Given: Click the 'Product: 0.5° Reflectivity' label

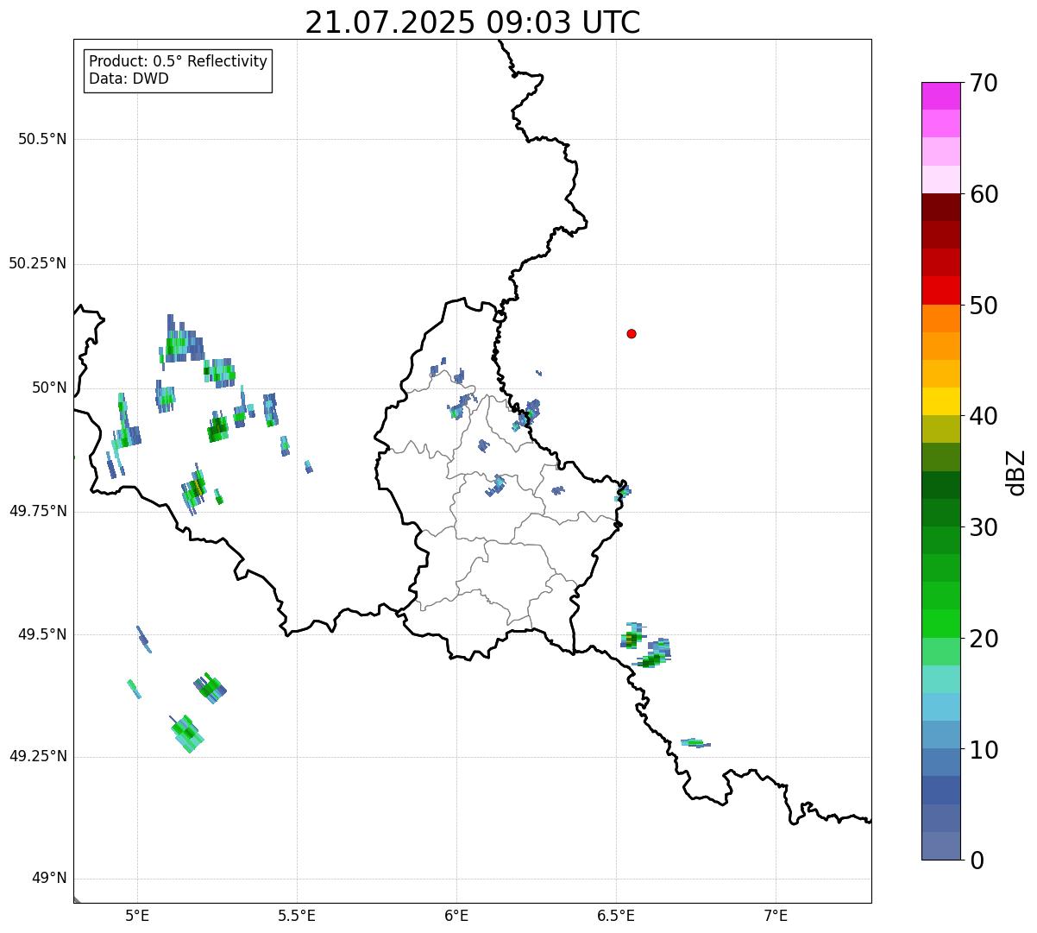Looking at the screenshot, I should pyautogui.click(x=179, y=62).
